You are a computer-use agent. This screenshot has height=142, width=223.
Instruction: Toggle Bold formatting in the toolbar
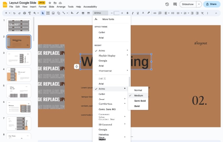(128, 13)
